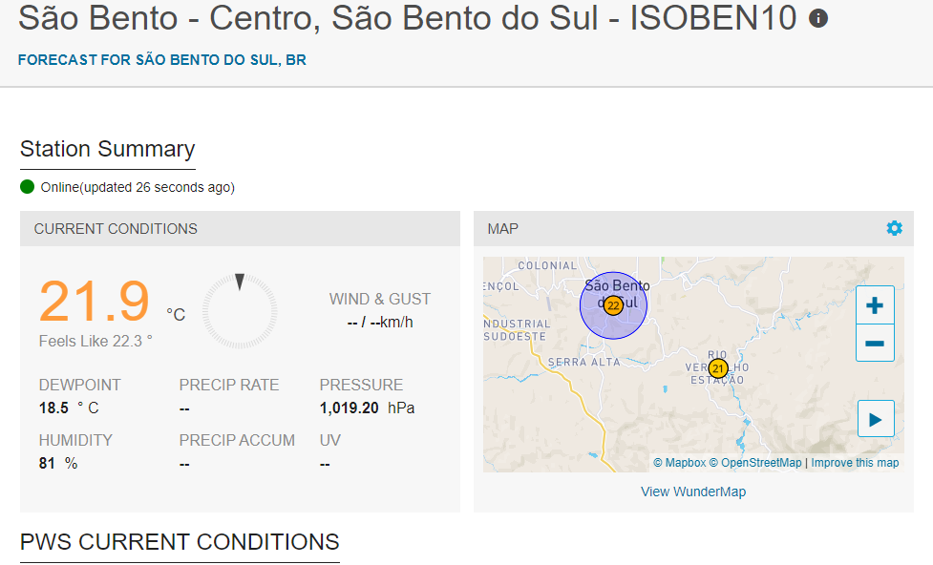Image resolution: width=933 pixels, height=565 pixels.
Task: Zoom in the map with plus button
Action: pos(875,305)
